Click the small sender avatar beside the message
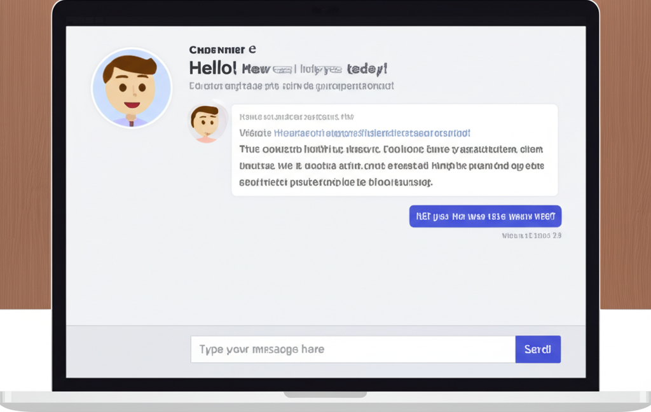 coord(207,122)
